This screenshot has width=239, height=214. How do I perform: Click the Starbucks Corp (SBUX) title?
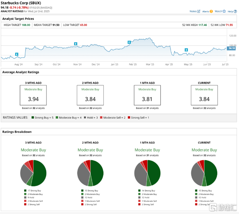21,3
